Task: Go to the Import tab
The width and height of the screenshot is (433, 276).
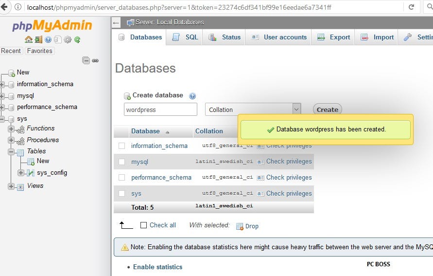Action: (377, 37)
